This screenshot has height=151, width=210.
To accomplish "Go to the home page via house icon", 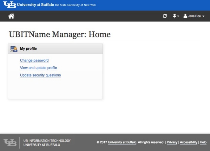I will tap(11, 16).
